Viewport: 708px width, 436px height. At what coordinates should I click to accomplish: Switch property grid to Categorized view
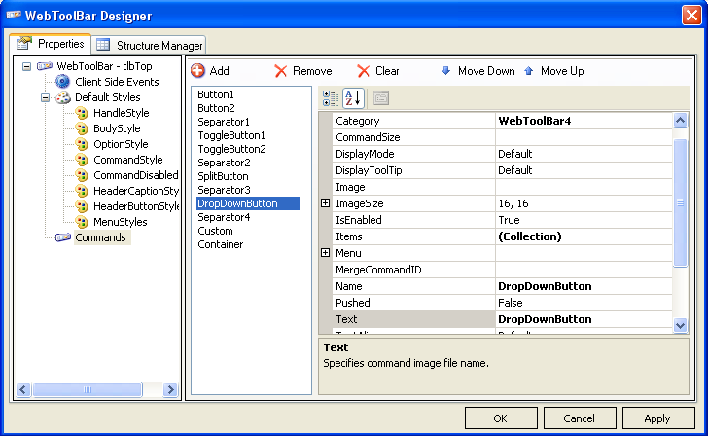click(x=331, y=97)
